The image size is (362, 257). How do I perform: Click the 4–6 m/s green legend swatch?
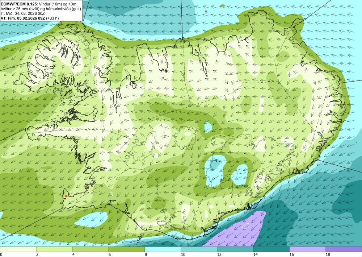pyautogui.click(x=90, y=249)
